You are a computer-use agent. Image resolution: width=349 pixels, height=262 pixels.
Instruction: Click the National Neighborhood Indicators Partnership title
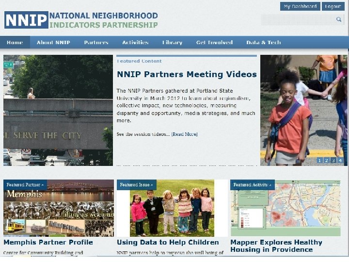pyautogui.click(x=104, y=20)
